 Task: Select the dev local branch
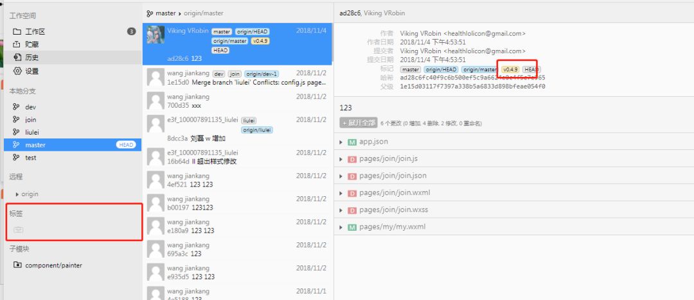73,107
